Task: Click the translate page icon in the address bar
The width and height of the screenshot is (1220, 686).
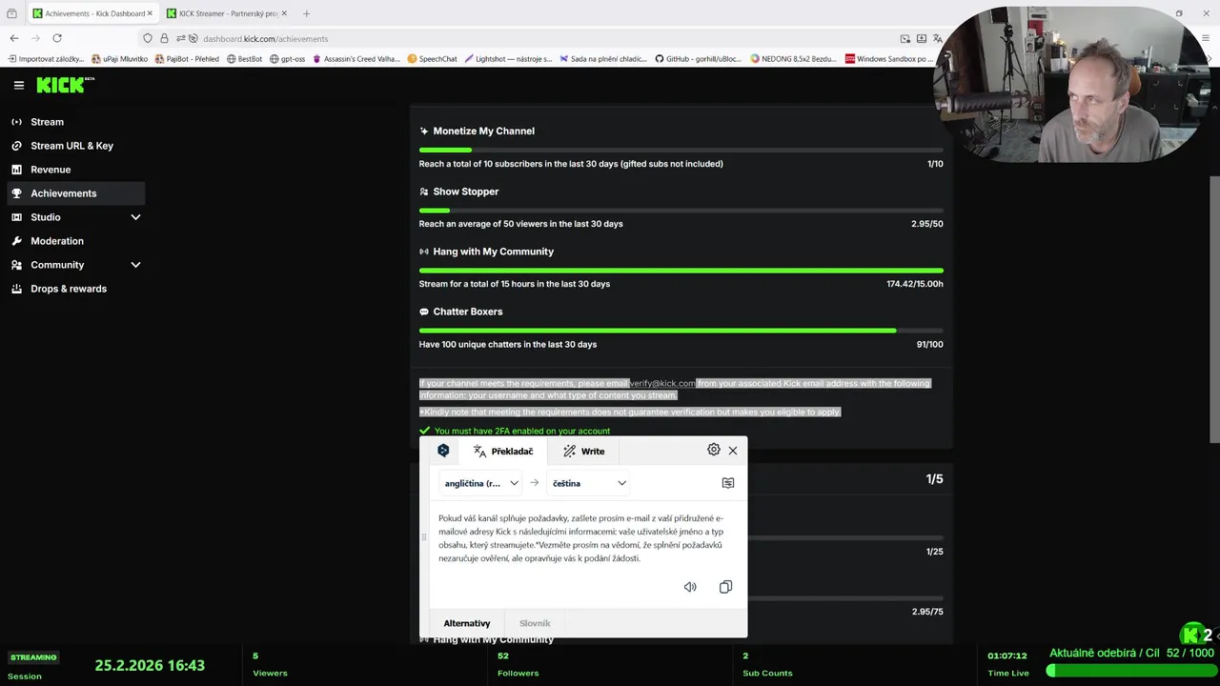Action: tap(938, 39)
